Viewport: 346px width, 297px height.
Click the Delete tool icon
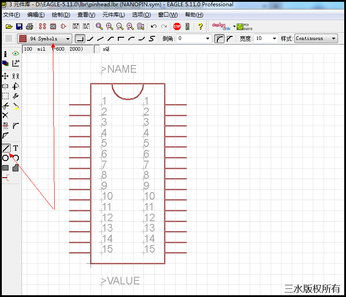coord(5,116)
